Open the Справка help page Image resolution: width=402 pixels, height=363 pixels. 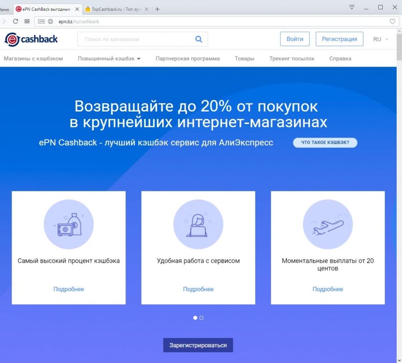point(340,58)
